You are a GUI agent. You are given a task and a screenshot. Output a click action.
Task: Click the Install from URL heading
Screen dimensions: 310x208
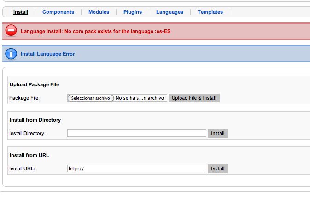point(29,155)
